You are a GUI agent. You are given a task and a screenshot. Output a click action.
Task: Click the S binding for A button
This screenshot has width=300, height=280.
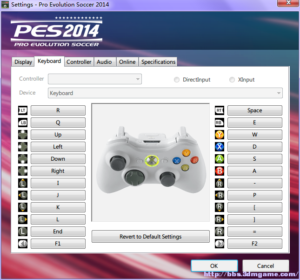coord(255,159)
